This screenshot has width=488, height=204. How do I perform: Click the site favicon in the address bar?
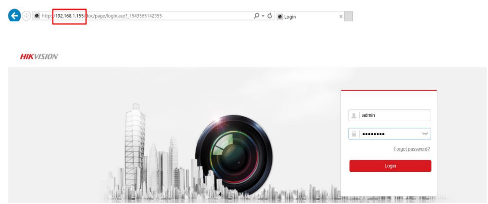(37, 16)
